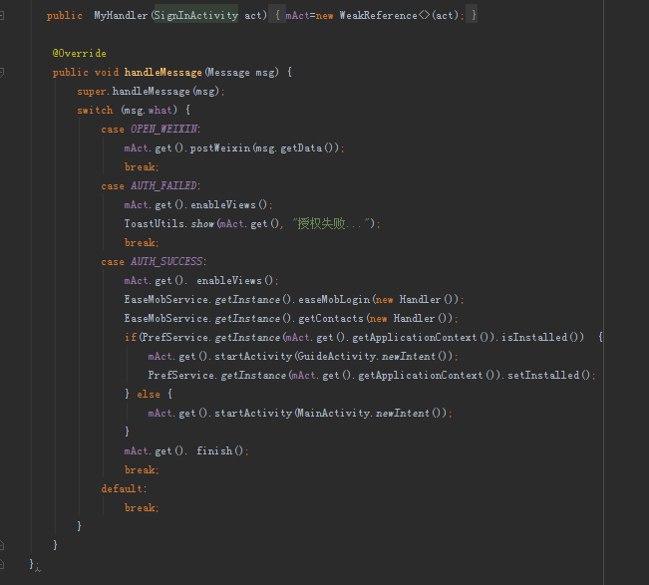The width and height of the screenshot is (649, 585).
Task: Click the easeMobLogin method call
Action: coord(334,300)
